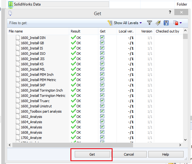Click the File name column header
The height and width of the screenshot is (164, 192).
point(16,31)
